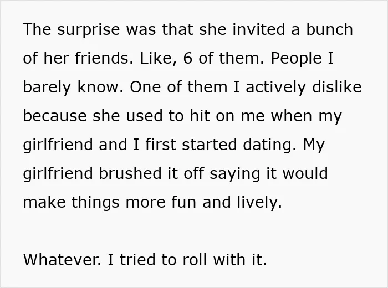Screen dimensions: 388x288
Task: Click the word "People" in second line
Action: coord(297,59)
